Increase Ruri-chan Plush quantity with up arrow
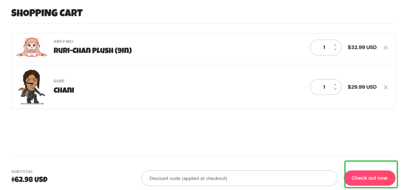Viewport: 401px width, 190px height. click(x=335, y=45)
